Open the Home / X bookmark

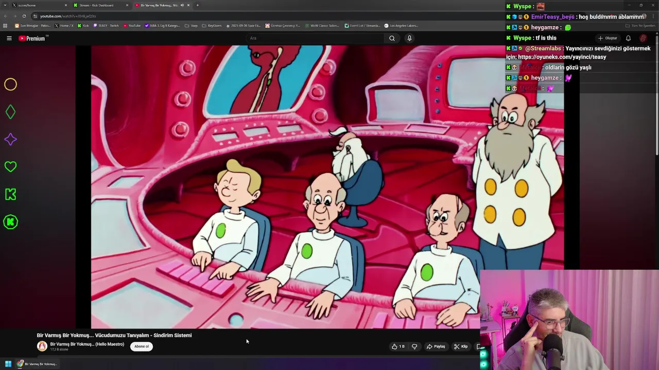click(64, 26)
